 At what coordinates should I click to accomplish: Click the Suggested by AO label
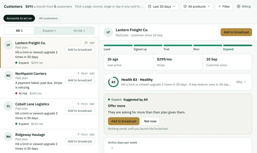pyautogui.click(x=135, y=100)
